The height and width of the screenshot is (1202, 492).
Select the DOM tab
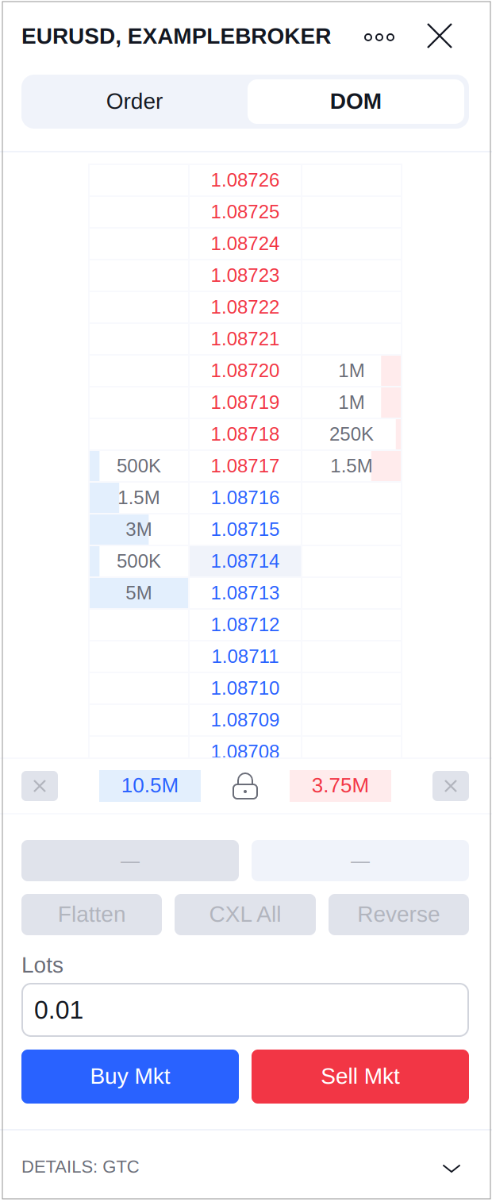356,102
